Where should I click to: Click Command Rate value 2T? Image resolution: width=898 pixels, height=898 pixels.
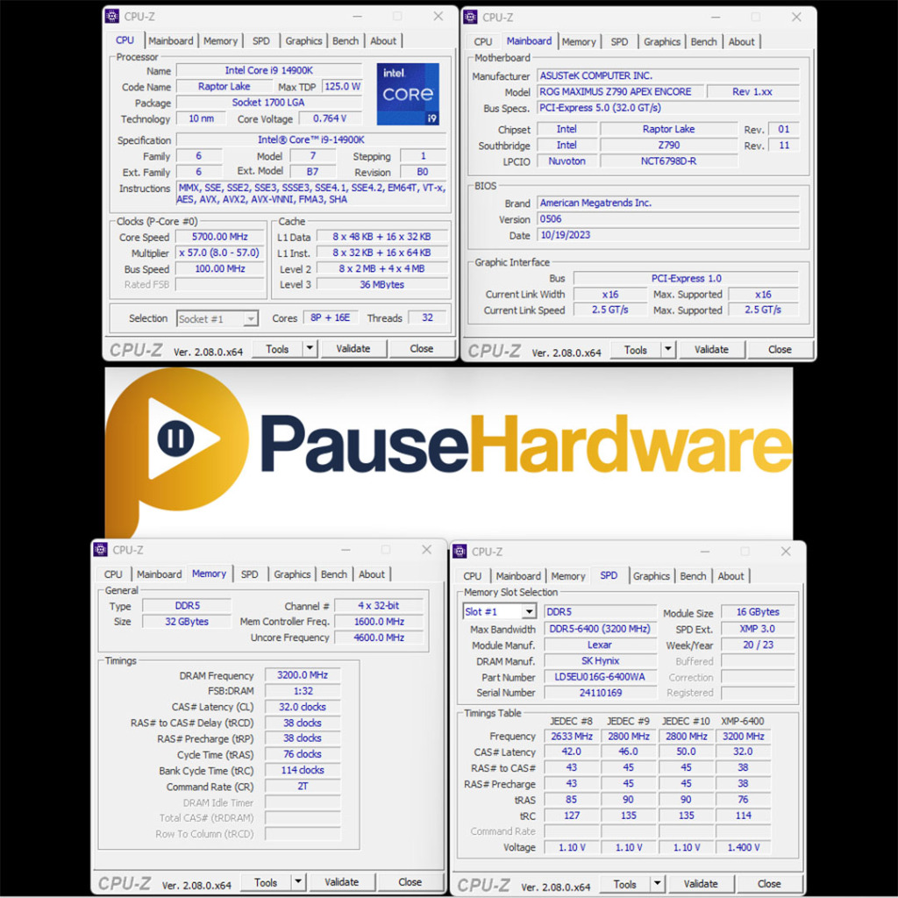(303, 787)
